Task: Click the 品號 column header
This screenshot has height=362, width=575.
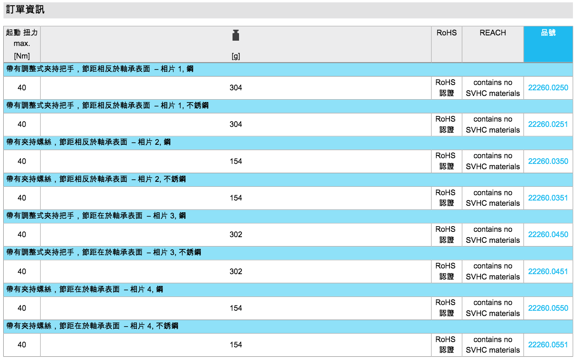Action: coord(548,33)
